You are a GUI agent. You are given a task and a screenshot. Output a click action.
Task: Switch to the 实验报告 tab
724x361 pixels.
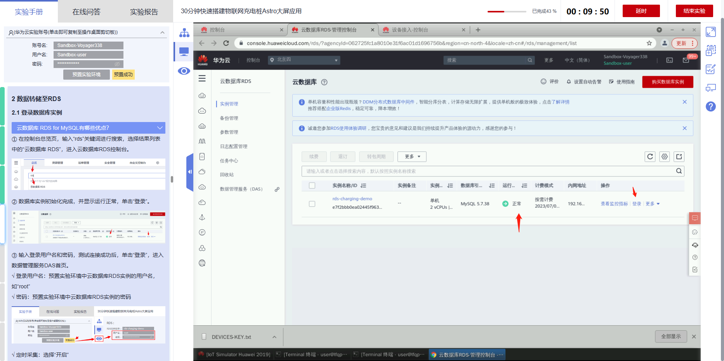click(x=144, y=12)
